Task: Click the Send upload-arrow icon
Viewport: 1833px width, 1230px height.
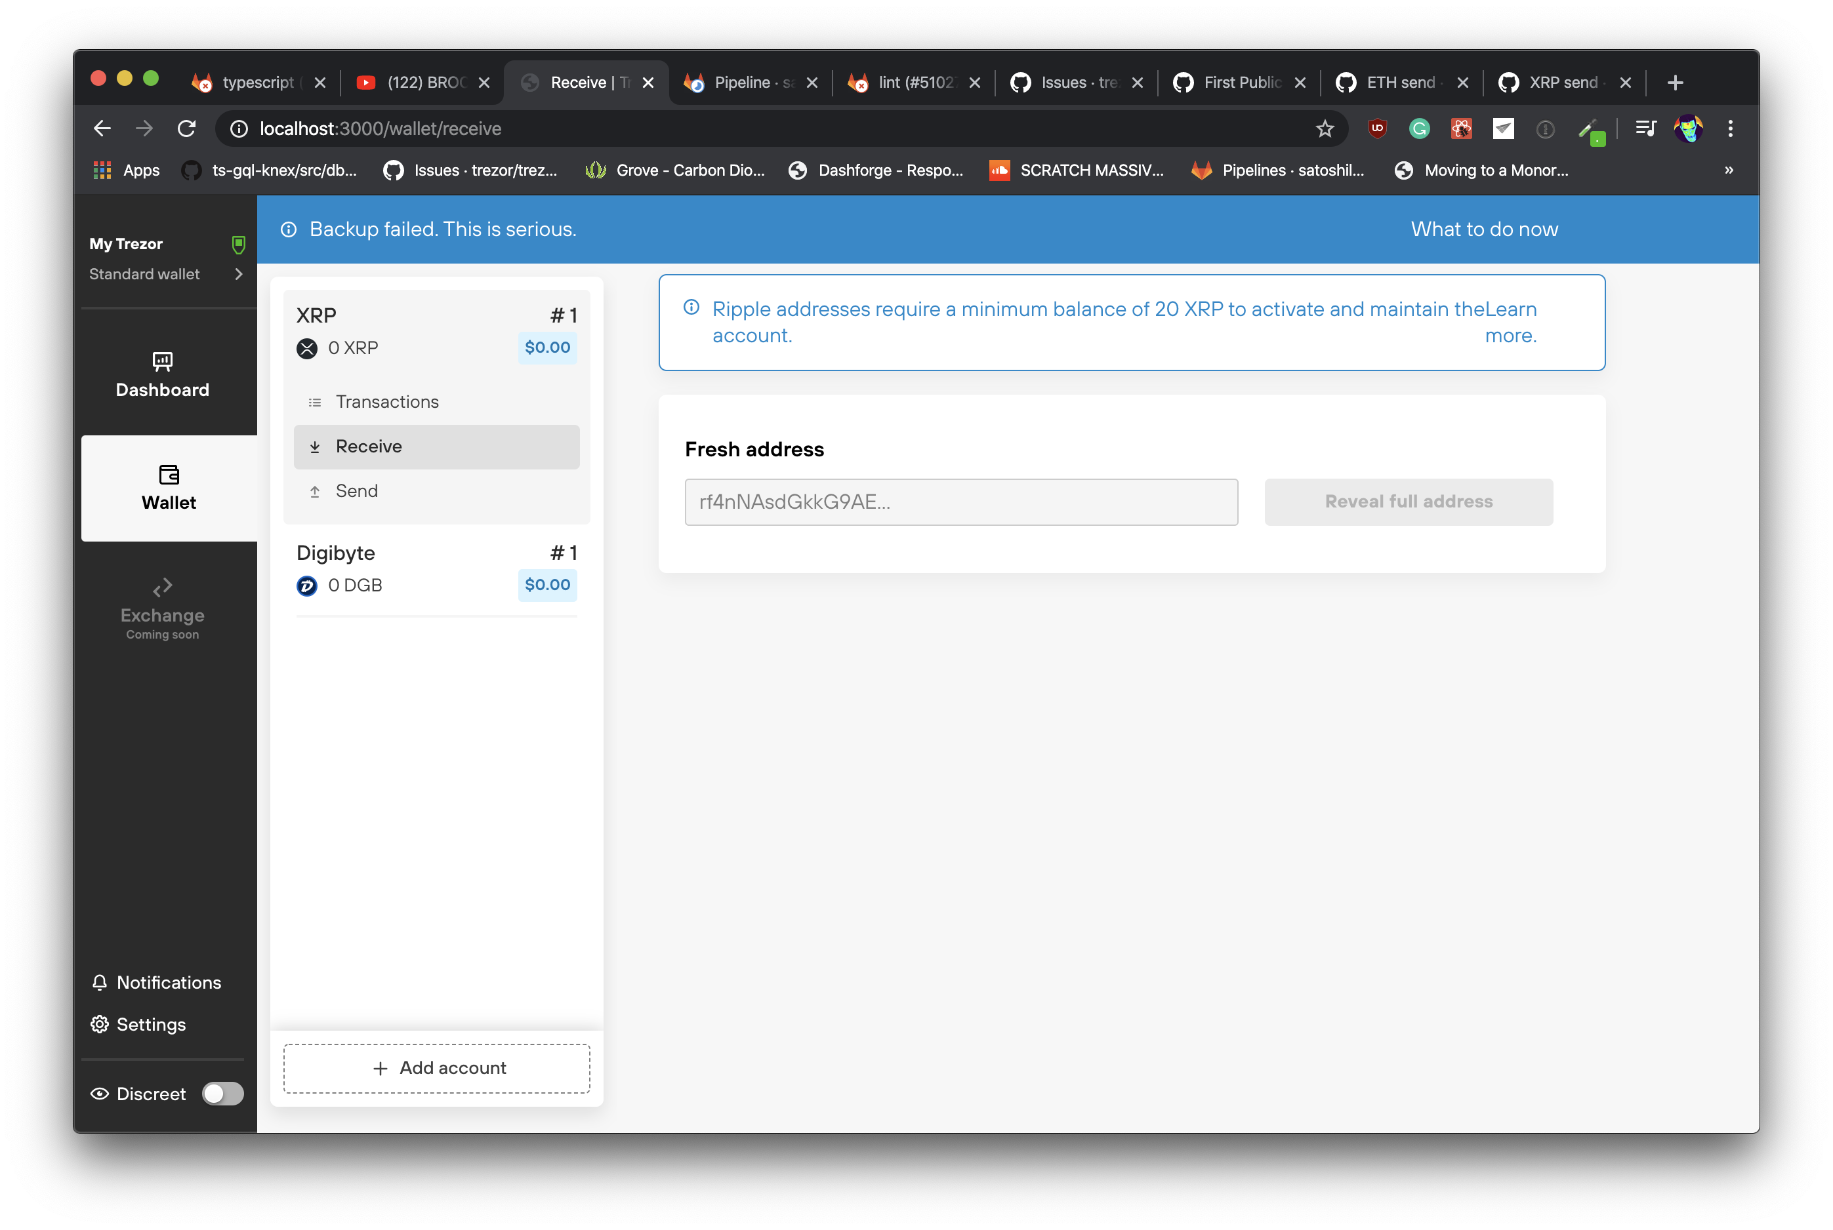Action: click(316, 490)
